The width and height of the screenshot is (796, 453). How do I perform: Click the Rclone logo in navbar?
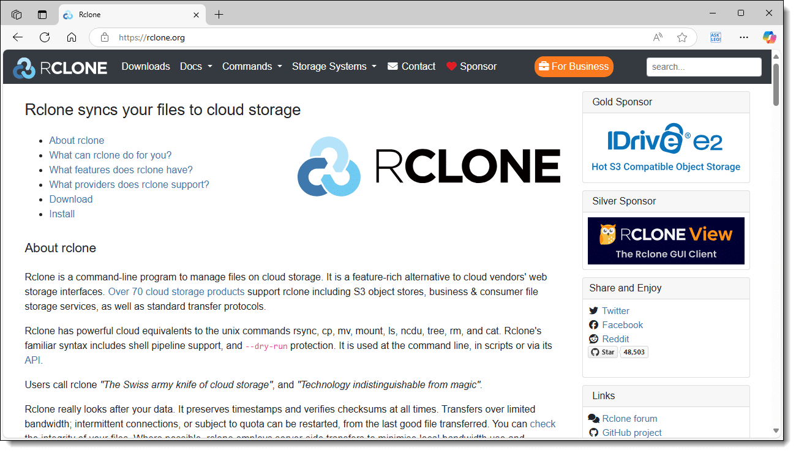pos(60,67)
